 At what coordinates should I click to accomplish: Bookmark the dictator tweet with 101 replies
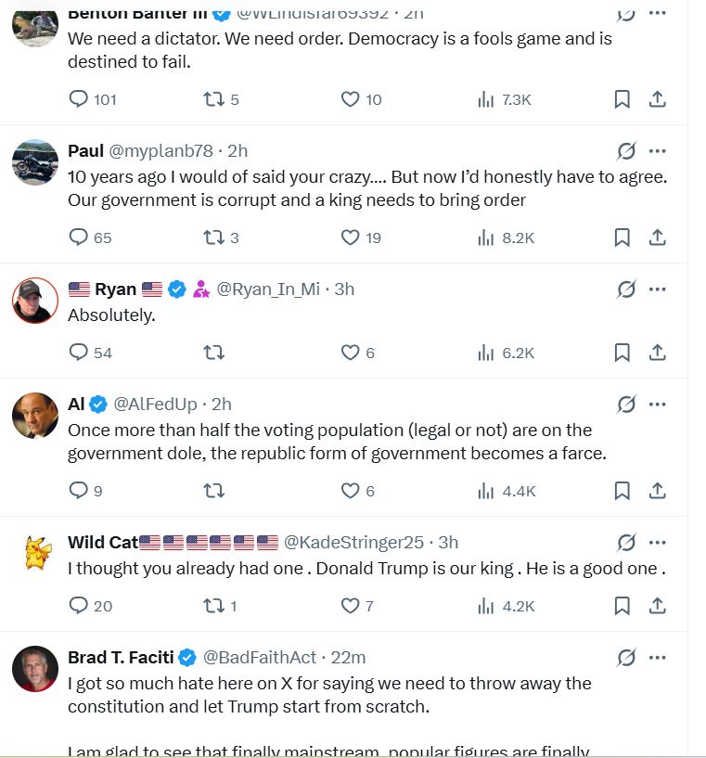622,99
